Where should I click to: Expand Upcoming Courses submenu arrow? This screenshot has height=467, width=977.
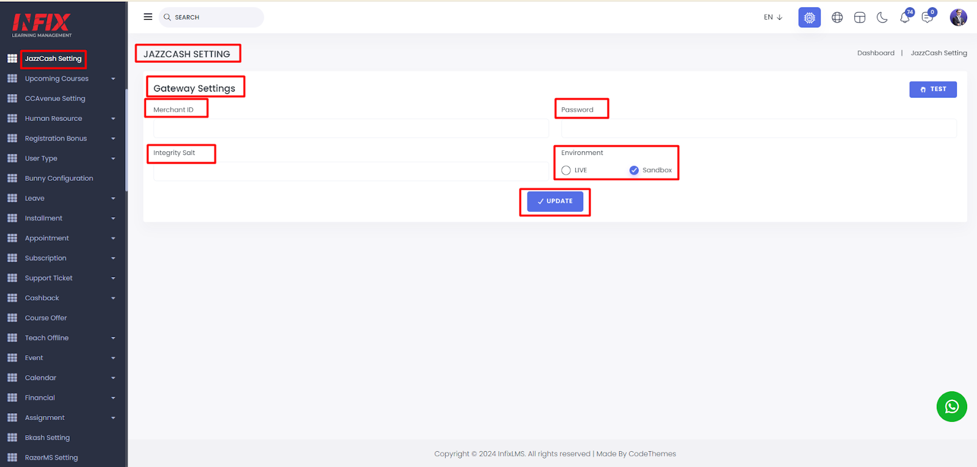(113, 79)
